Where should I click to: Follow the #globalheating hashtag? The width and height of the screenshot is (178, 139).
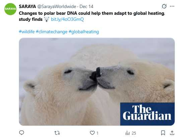(x=84, y=32)
